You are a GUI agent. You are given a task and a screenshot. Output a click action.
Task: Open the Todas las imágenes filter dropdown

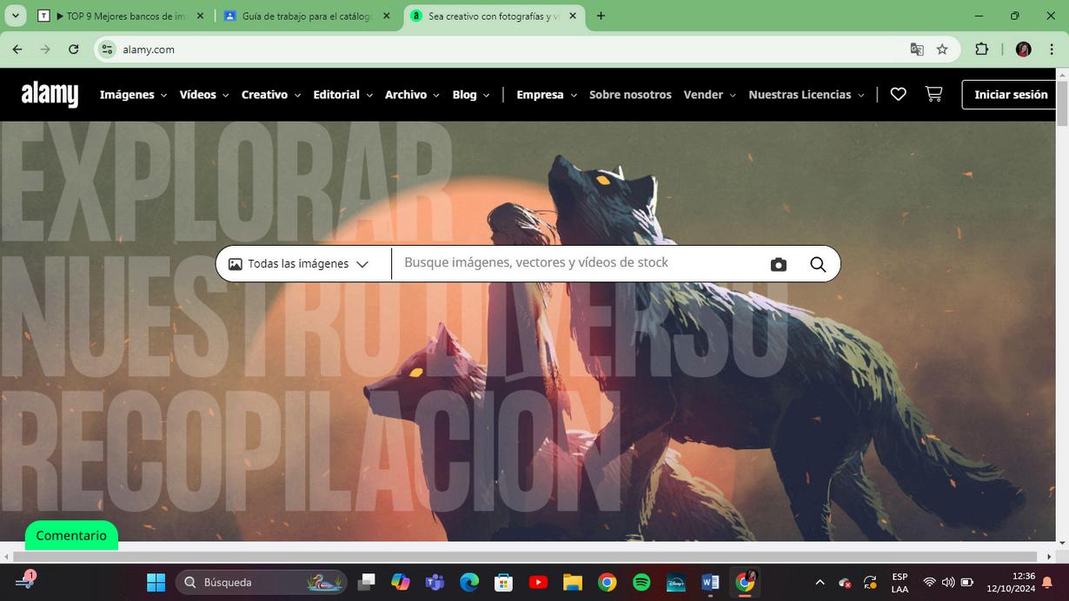[x=300, y=264]
